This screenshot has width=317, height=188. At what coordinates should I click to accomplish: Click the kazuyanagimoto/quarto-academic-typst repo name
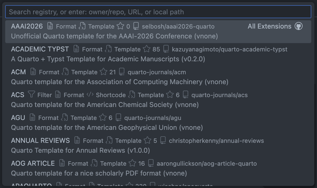[230, 49]
